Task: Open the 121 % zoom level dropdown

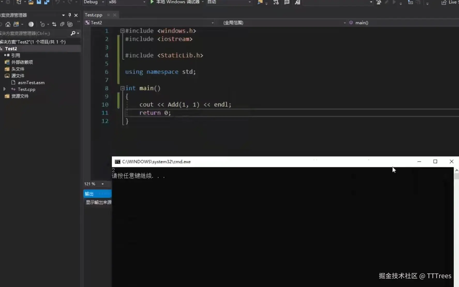Action: point(103,184)
